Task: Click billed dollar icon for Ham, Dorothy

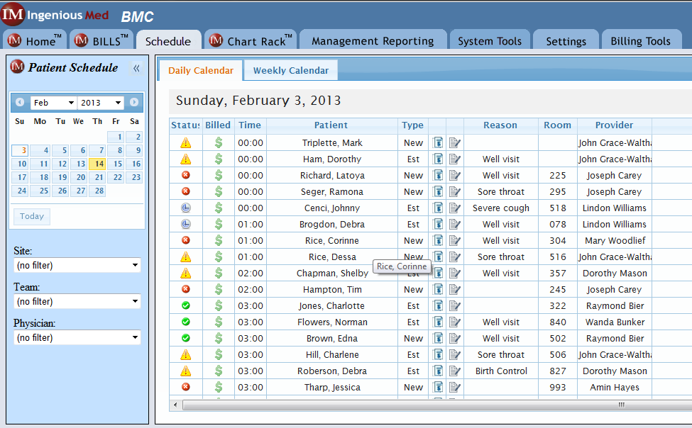Action: point(219,159)
